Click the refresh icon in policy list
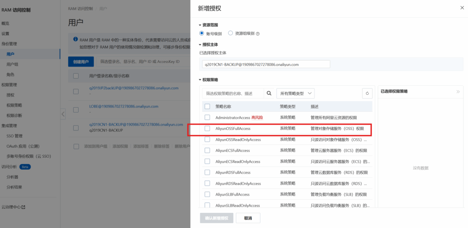The height and width of the screenshot is (228, 468). (367, 93)
